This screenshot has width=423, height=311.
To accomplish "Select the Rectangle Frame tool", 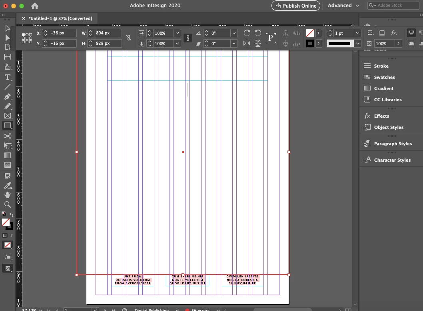I will coord(8,116).
